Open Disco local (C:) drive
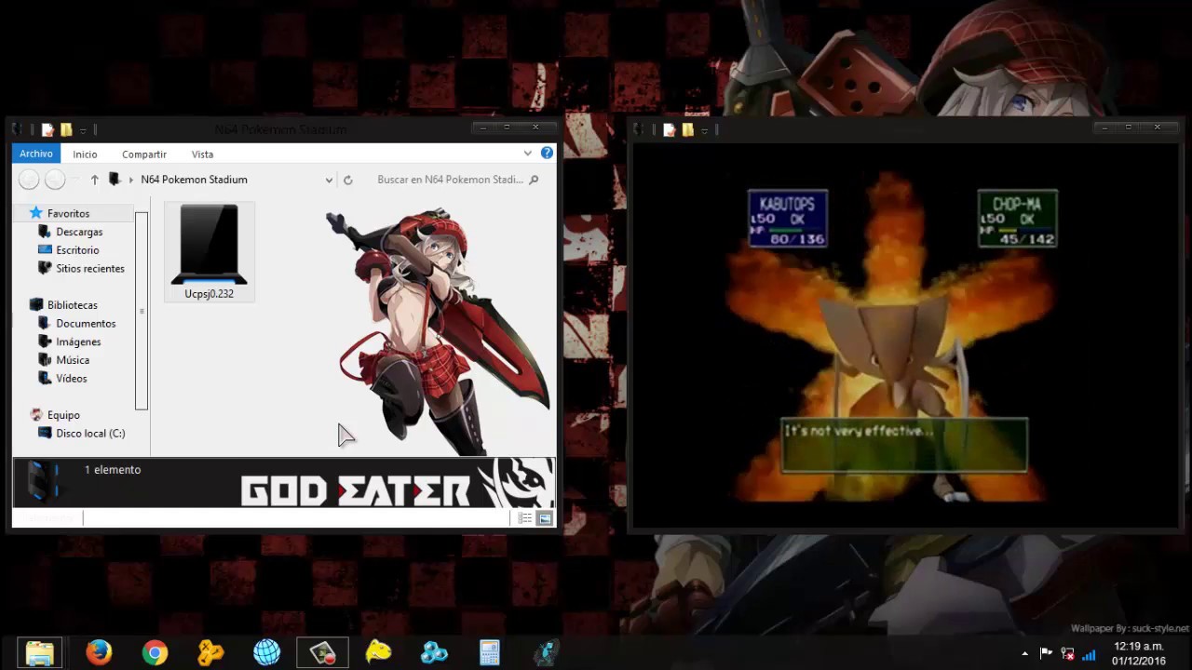The width and height of the screenshot is (1192, 670). click(x=90, y=433)
